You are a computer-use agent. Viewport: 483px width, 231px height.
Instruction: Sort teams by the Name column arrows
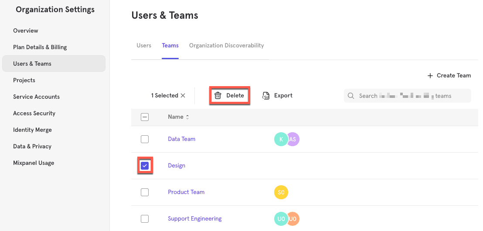click(187, 117)
